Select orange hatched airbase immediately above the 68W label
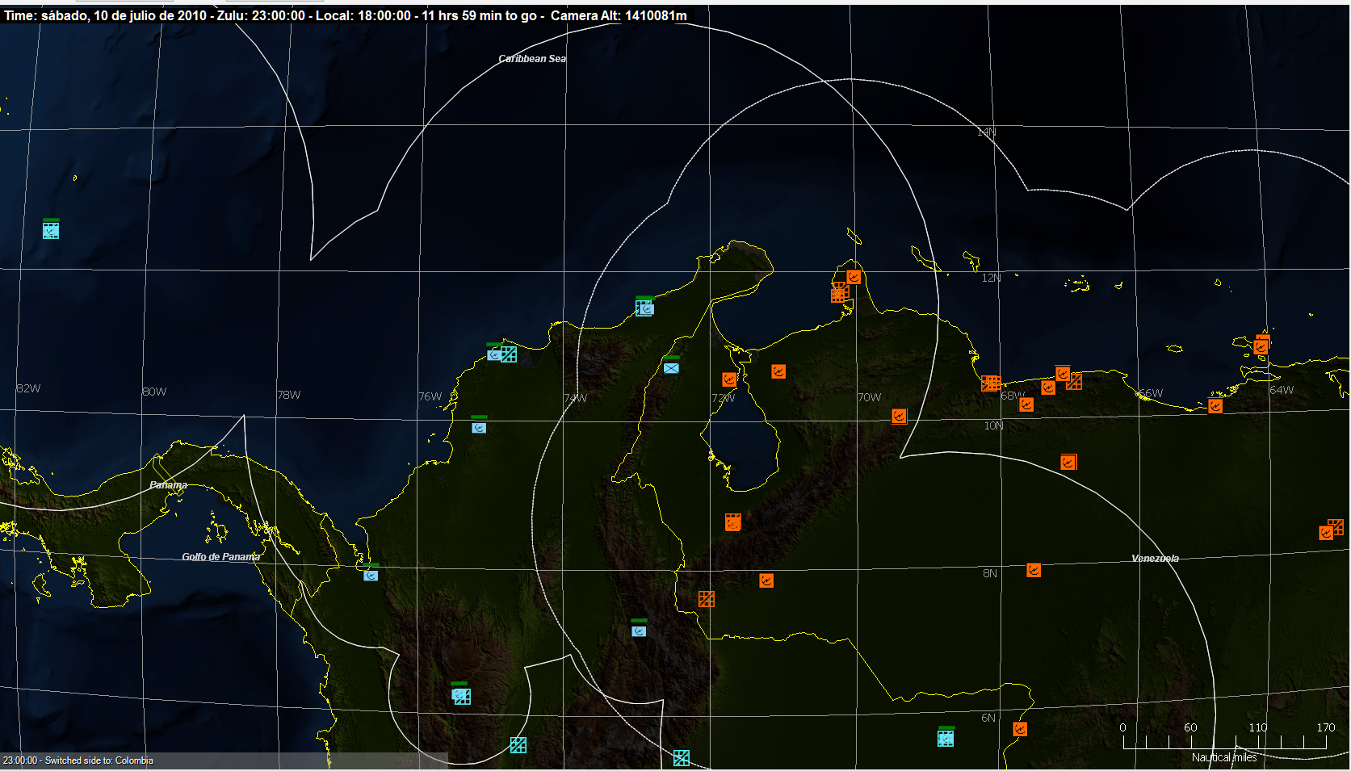Image resolution: width=1351 pixels, height=771 pixels. click(x=991, y=383)
